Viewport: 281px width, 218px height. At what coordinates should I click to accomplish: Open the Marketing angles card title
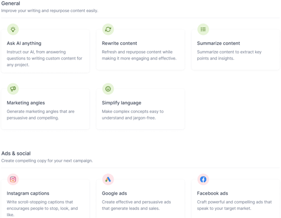coord(26,103)
